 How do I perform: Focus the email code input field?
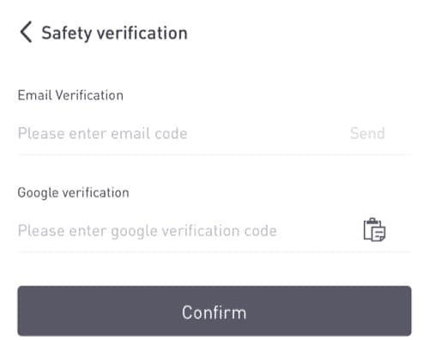point(180,133)
